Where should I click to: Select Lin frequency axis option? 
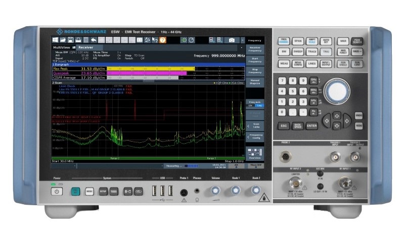[x=250, y=105]
